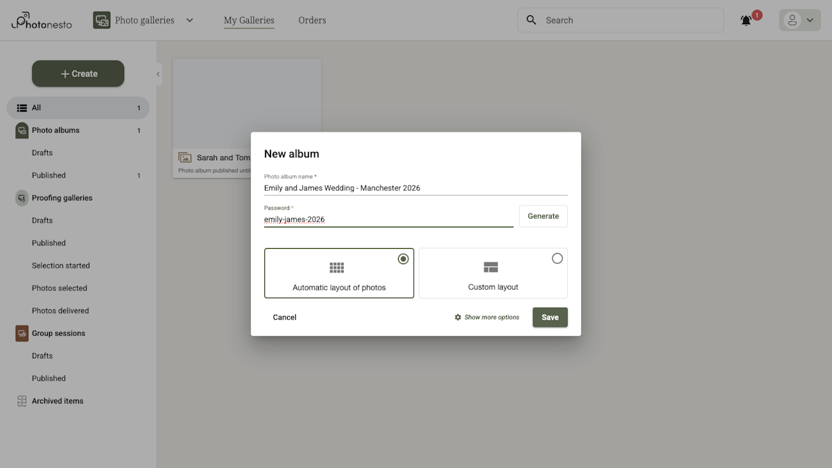
Task: Open the Photo albums section via its album icon
Action: [x=20, y=130]
